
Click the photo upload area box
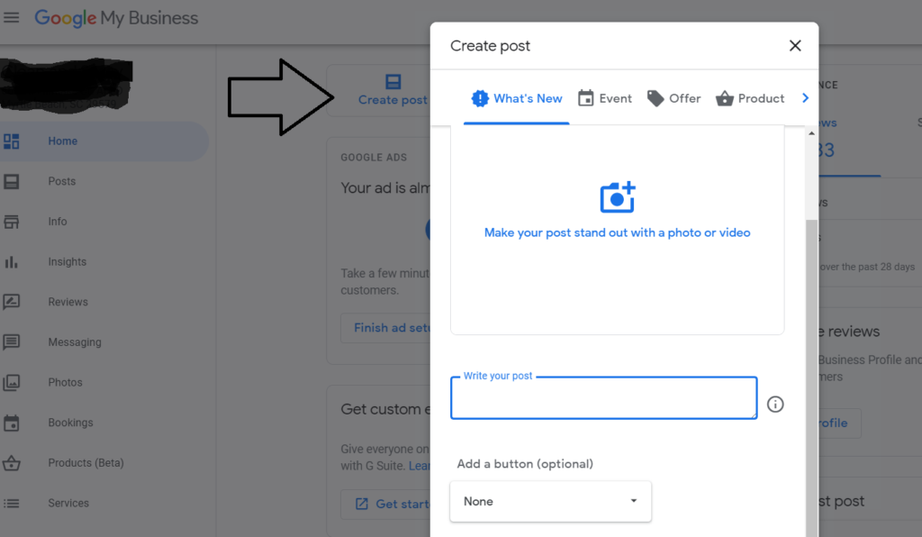coord(617,230)
